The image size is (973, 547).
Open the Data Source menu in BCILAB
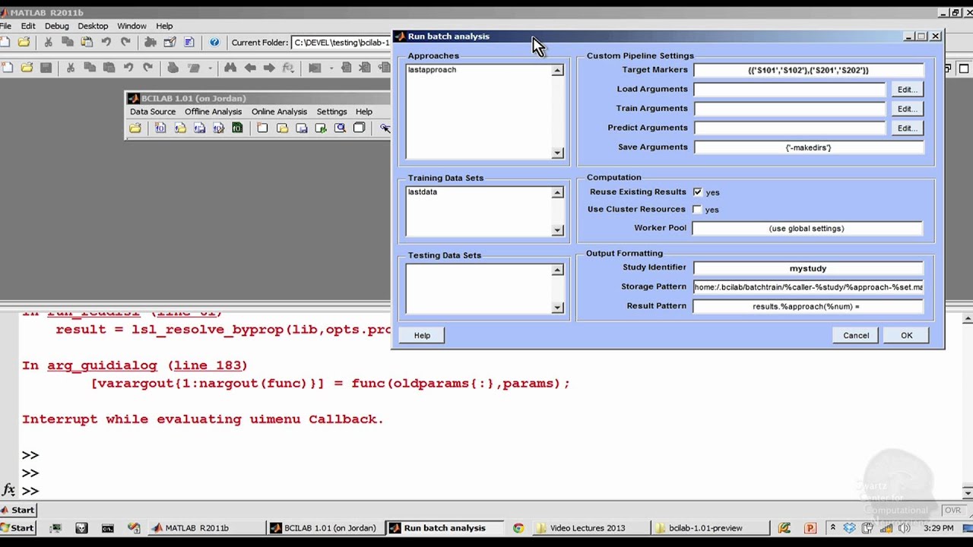tap(153, 112)
